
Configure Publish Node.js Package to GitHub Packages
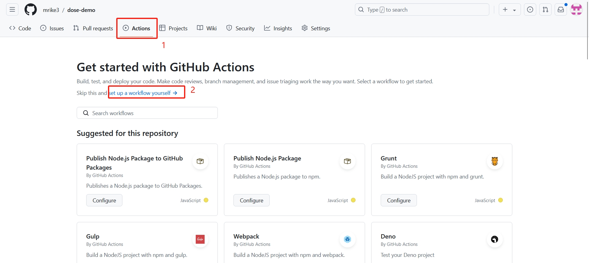(104, 200)
